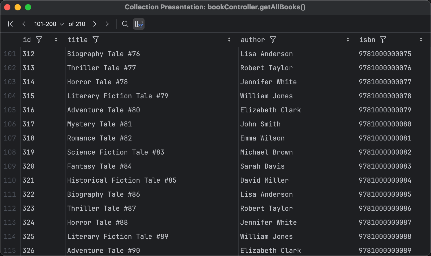Click the green zoom button in the title bar
431x256 pixels.
coord(28,7)
